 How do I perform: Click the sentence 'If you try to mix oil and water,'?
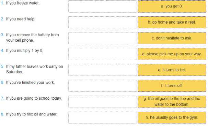point(32,114)
